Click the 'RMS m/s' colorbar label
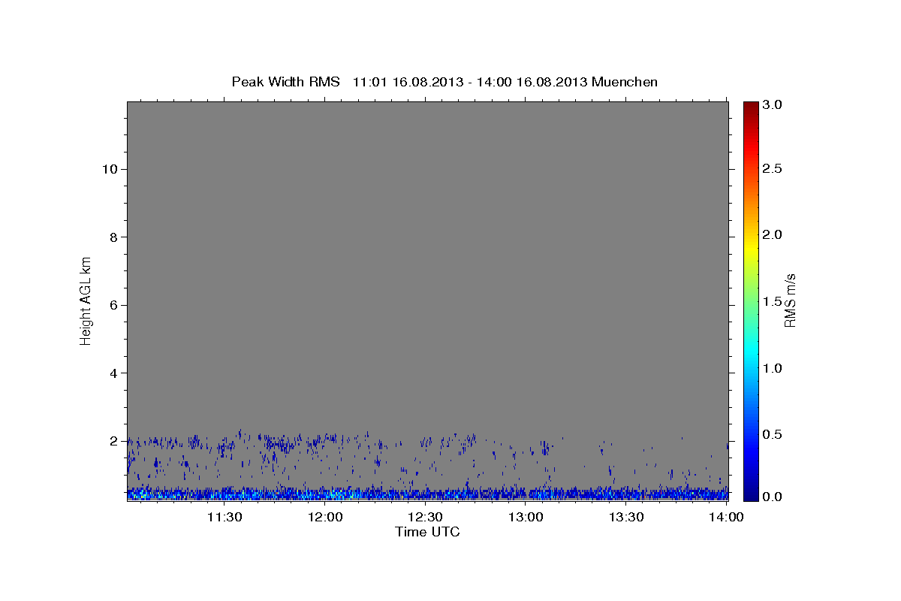901x601 pixels. click(x=790, y=300)
